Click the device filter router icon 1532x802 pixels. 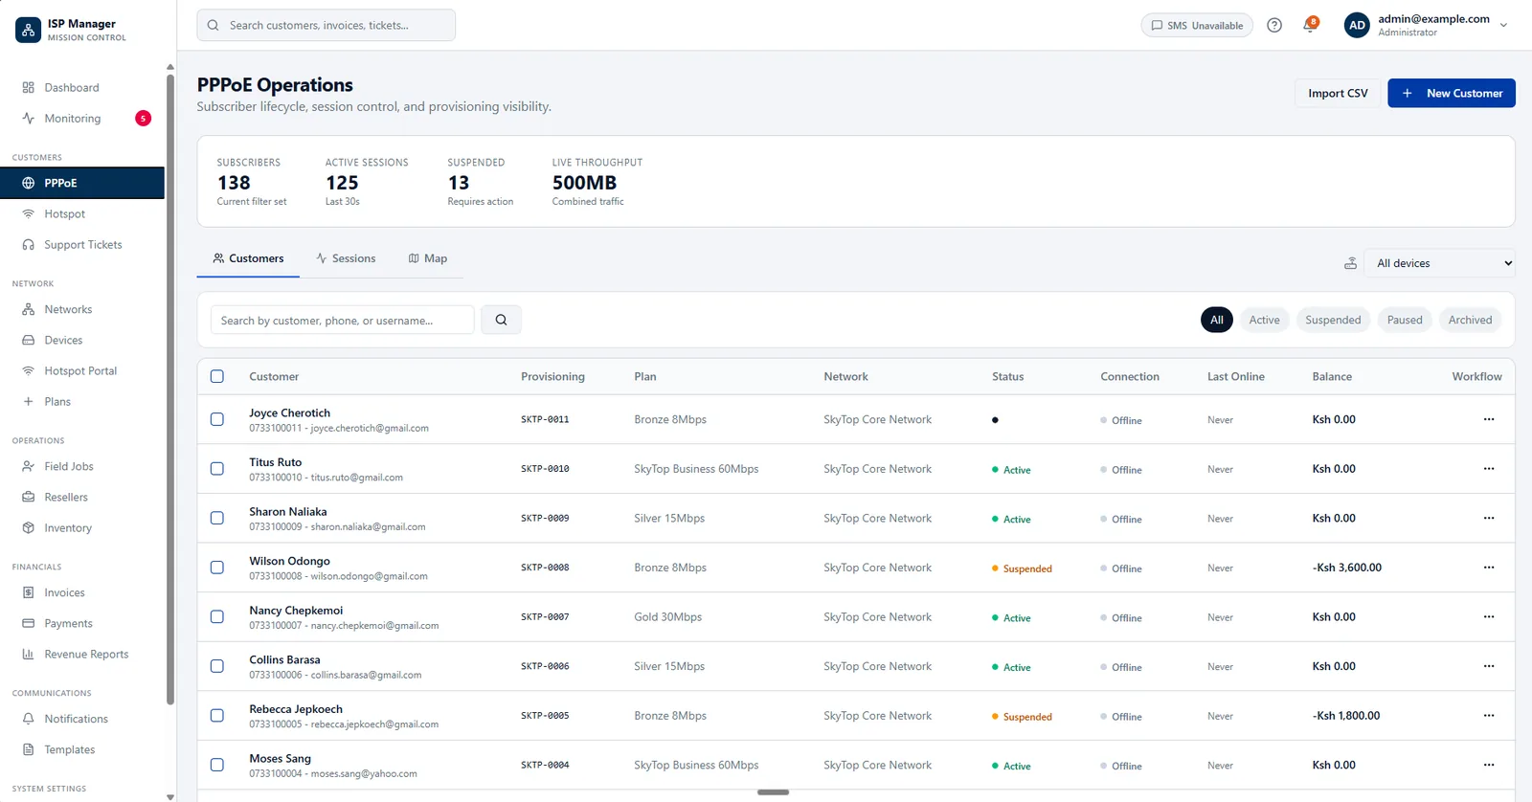click(1350, 263)
